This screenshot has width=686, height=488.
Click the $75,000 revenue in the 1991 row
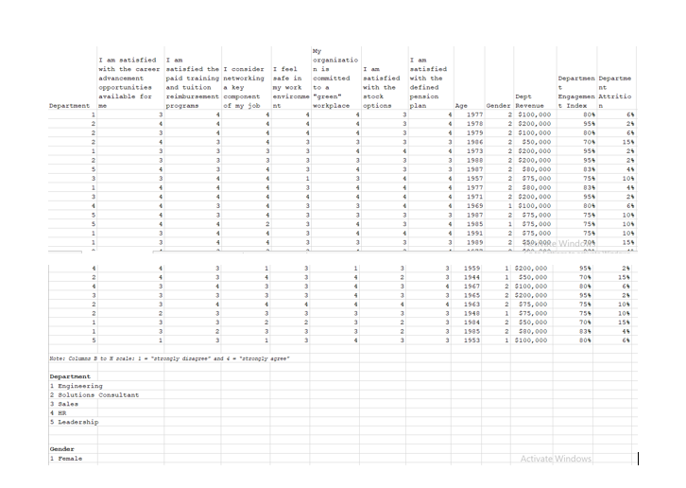537,233
